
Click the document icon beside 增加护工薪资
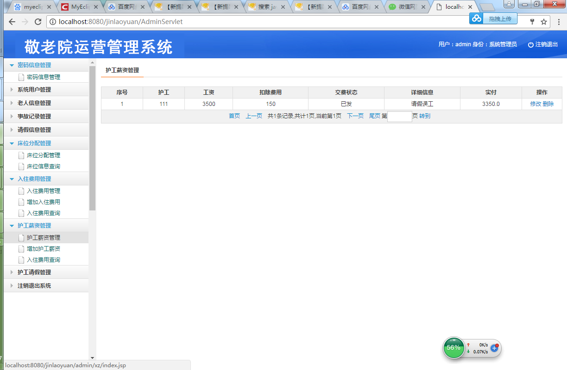[21, 249]
